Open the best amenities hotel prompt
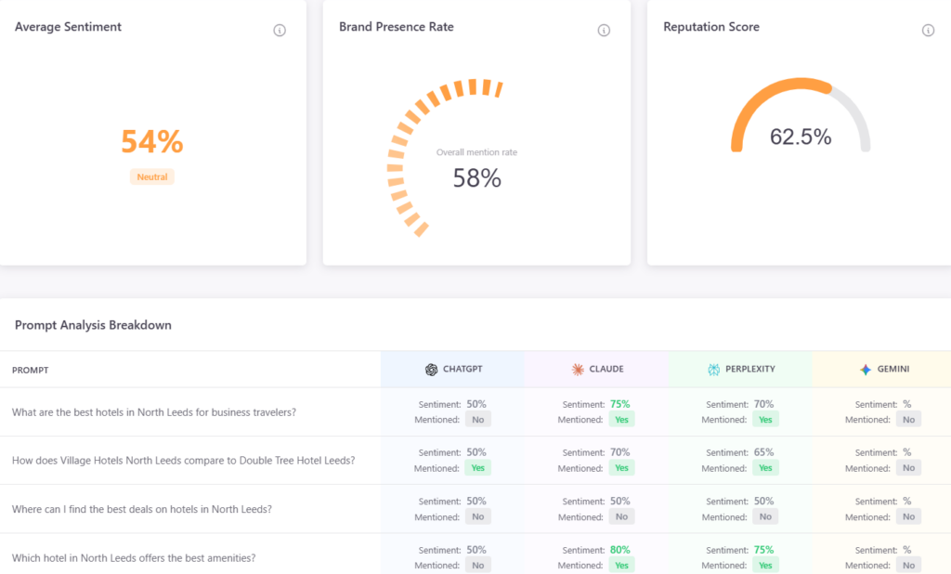The image size is (951, 574). tap(134, 558)
